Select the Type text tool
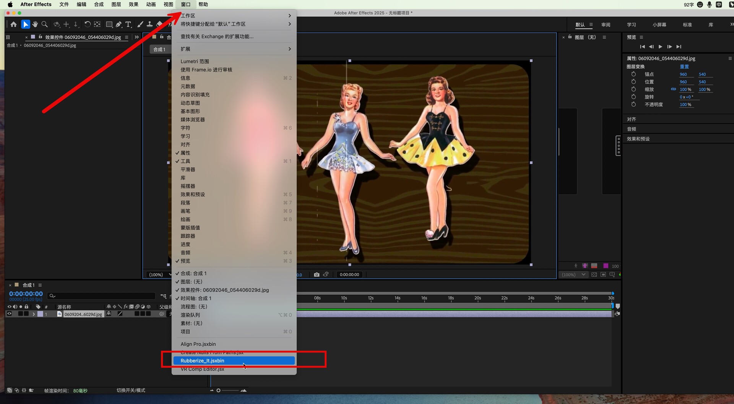The image size is (734, 404). click(x=128, y=24)
